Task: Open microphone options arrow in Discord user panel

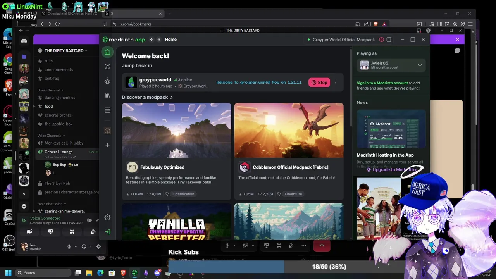Action: click(x=76, y=246)
